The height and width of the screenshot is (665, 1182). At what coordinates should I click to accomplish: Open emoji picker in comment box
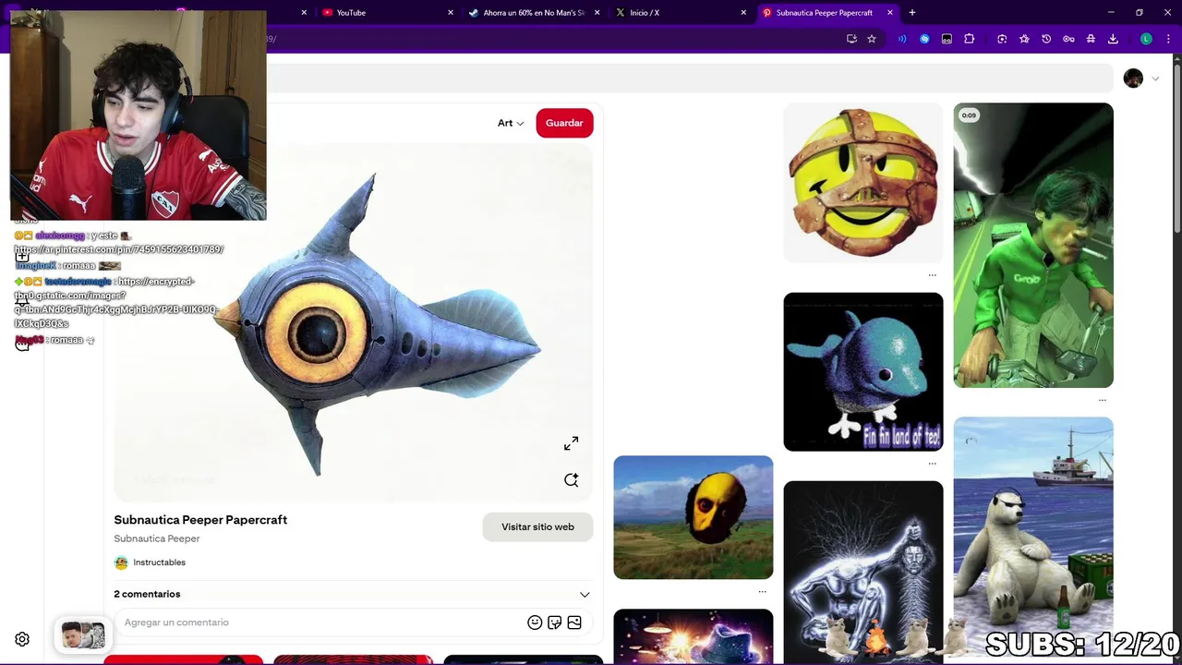(535, 623)
